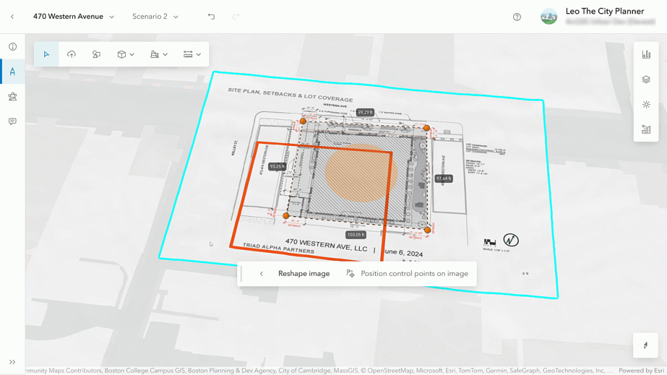Click the Reshape image label

point(304,274)
